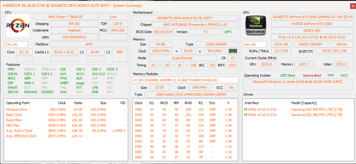Click the Interface column header in Drives
The image size is (356, 164).
tap(266, 103)
